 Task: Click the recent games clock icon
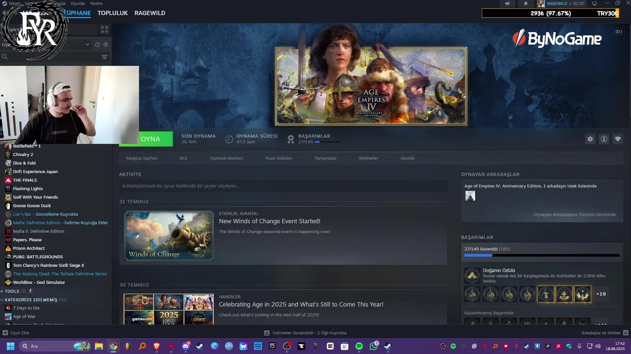click(98, 44)
